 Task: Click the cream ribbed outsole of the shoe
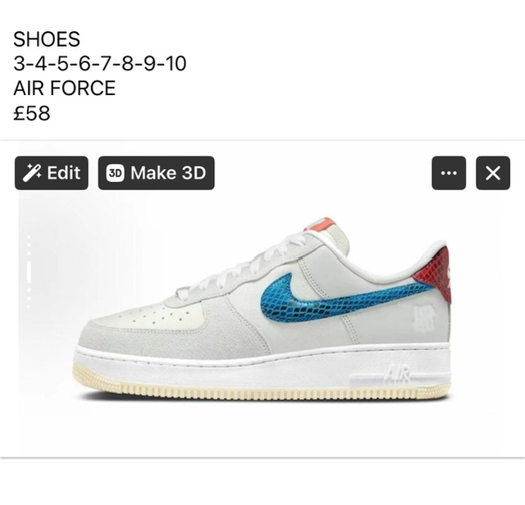[x=261, y=389]
